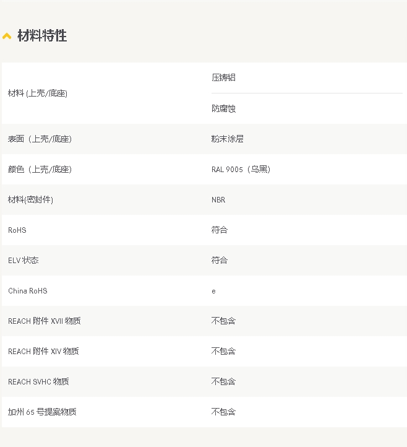Click 不包含 in REACH 附件 XIV row
This screenshot has width=407, height=447.
[223, 351]
